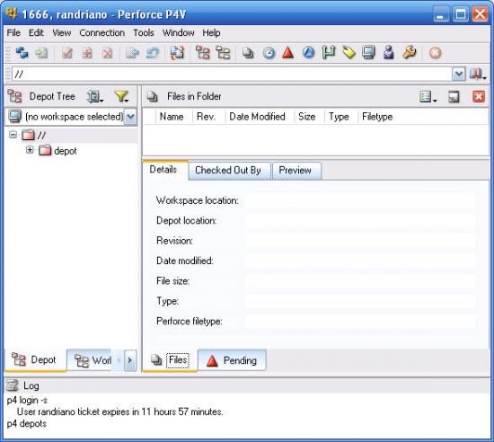This screenshot has width=494, height=442.
Task: Open the File menu
Action: tap(13, 32)
